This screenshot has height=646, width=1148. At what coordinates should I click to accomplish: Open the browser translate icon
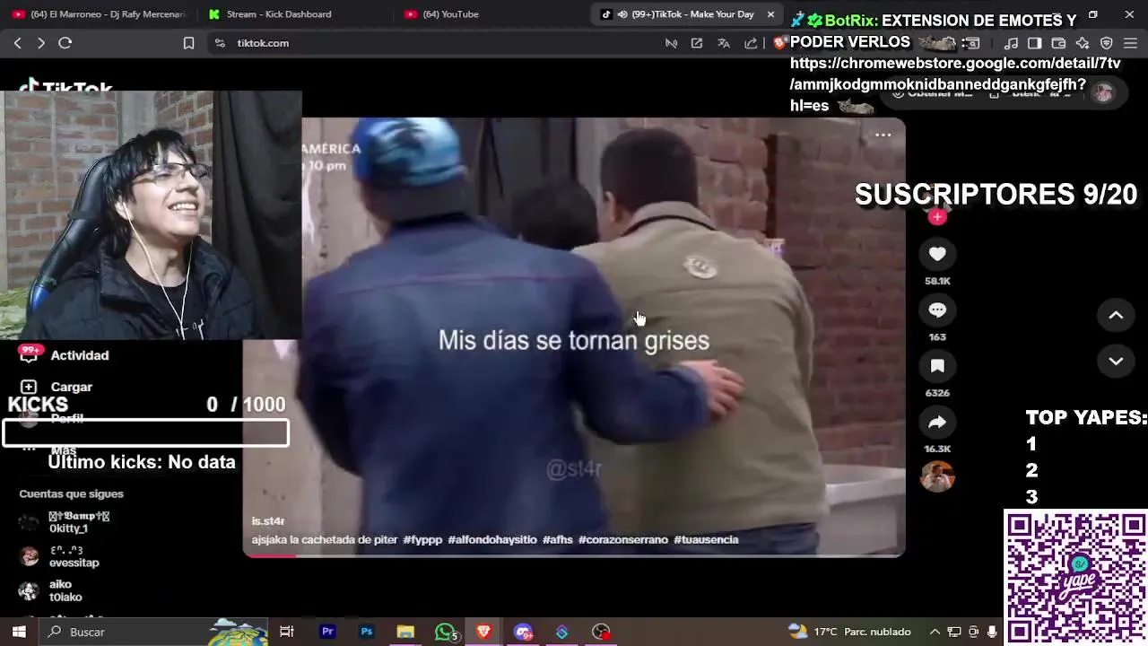pos(724,43)
